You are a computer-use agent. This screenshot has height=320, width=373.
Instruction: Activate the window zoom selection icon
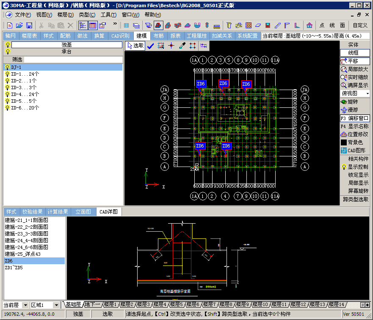tap(161, 46)
